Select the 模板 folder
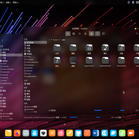This screenshot has height=139, width=139. coord(73,49)
